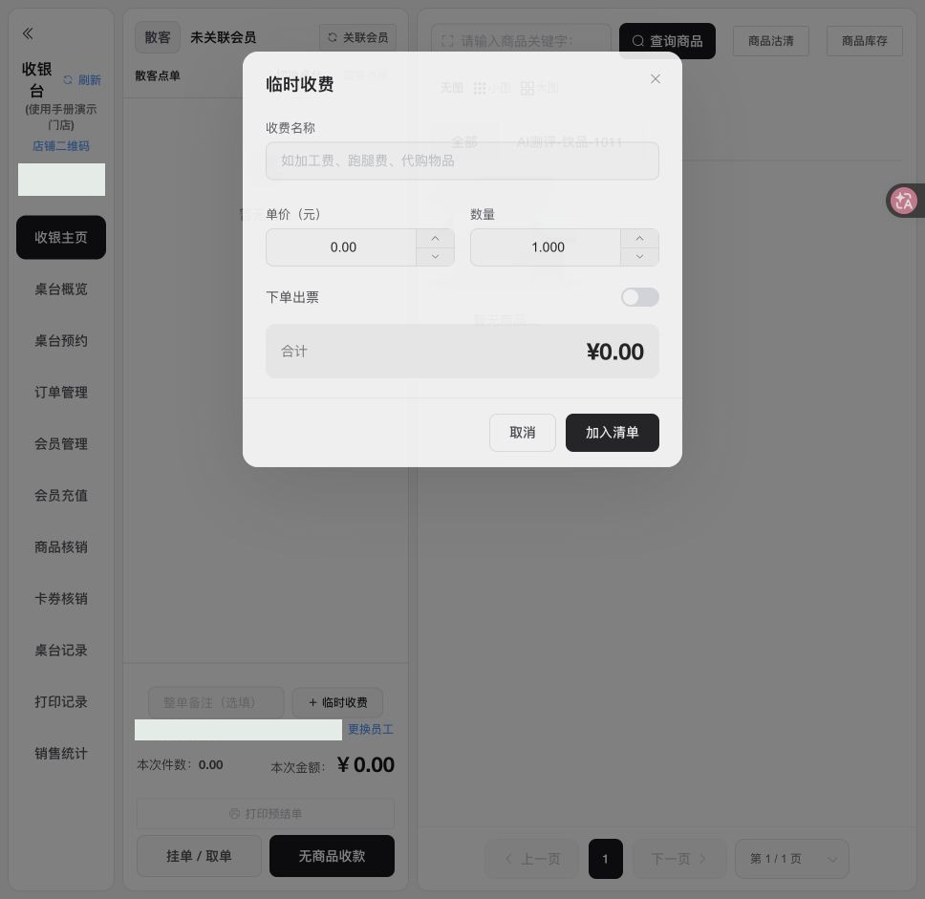Select page 1 button
This screenshot has height=899, width=925.
pyautogui.click(x=605, y=859)
